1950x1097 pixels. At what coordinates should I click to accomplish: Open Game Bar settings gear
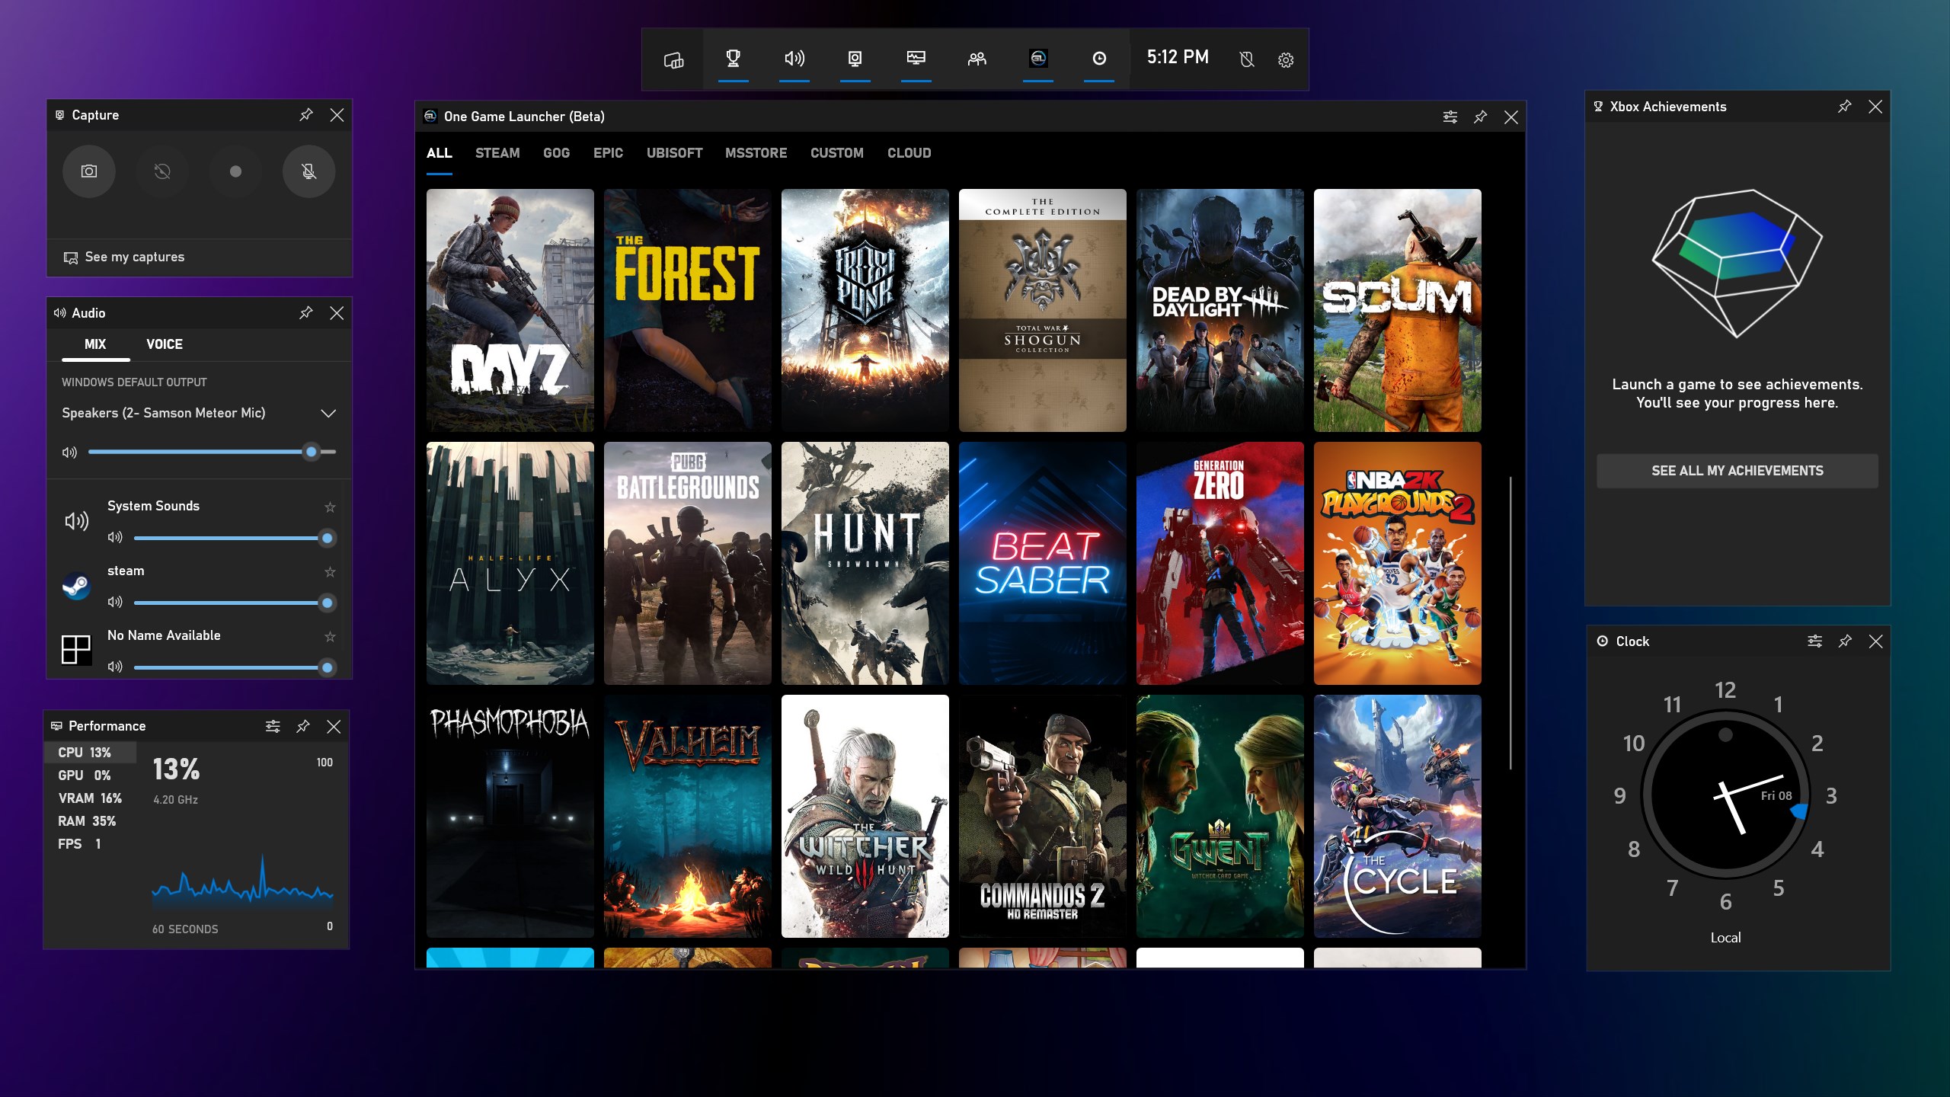point(1286,59)
